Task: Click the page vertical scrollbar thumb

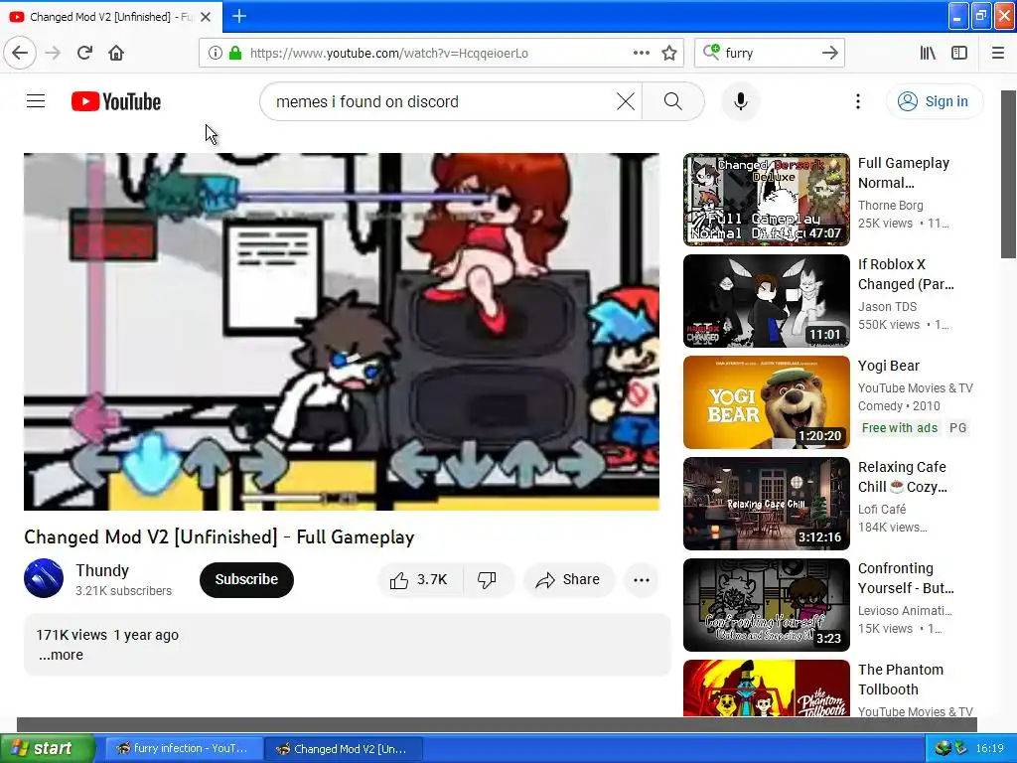Action: click(x=1009, y=174)
